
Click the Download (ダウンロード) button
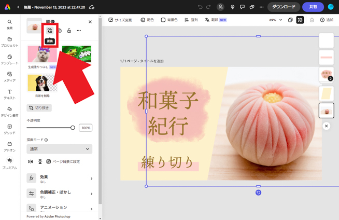284,7
